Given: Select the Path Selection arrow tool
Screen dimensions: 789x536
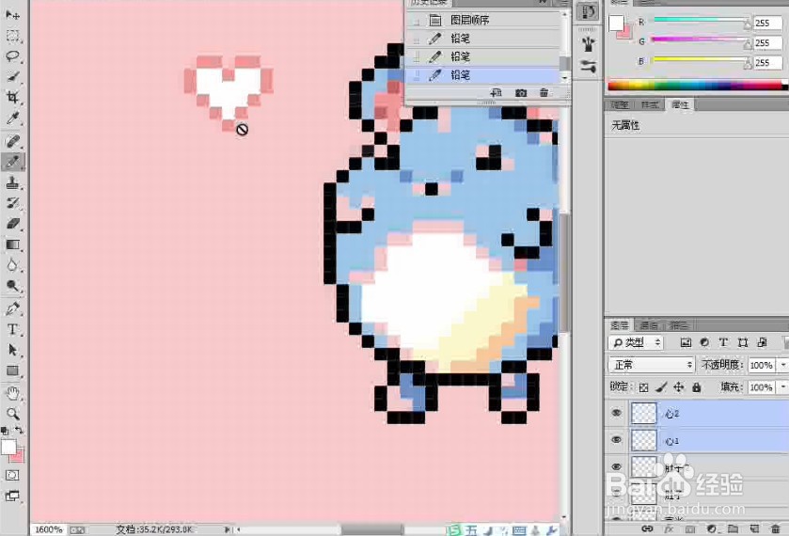Looking at the screenshot, I should point(12,350).
